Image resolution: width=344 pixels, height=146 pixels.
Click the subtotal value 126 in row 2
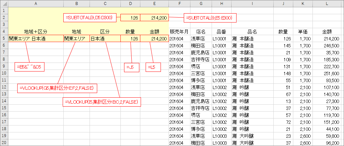[x=130, y=18]
